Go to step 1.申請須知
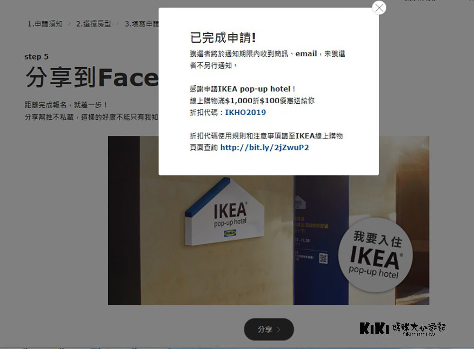 coord(45,24)
